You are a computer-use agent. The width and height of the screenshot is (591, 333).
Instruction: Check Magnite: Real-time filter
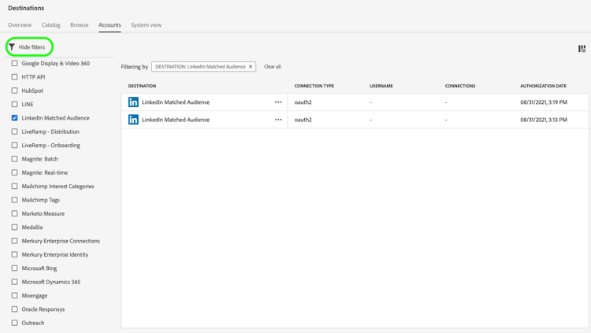tap(14, 172)
